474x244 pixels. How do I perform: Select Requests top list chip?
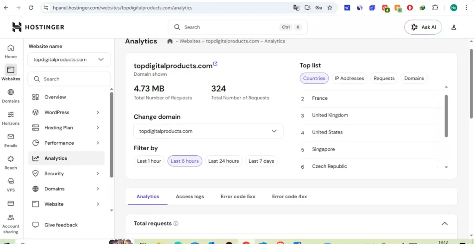tap(384, 78)
